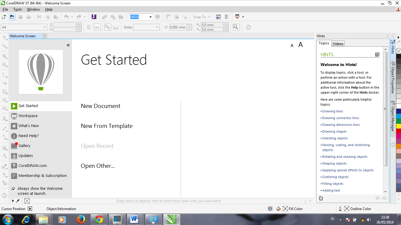
Task: Open Firefox from the taskbar
Action: click(80, 219)
